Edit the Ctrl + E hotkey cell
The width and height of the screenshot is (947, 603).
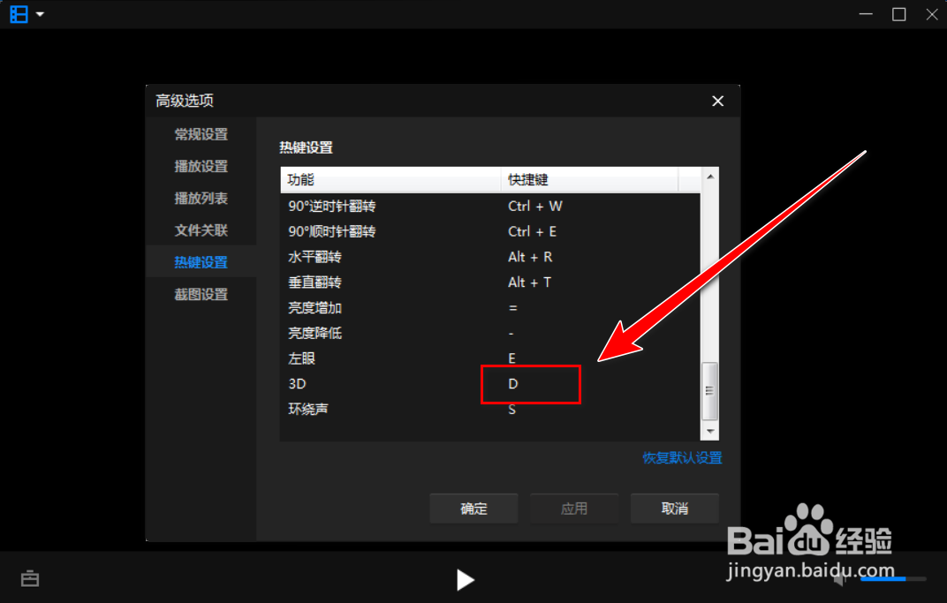coord(532,231)
